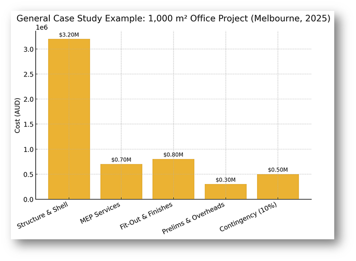Click the chart title text
The width and height of the screenshot is (356, 261).
point(173,19)
